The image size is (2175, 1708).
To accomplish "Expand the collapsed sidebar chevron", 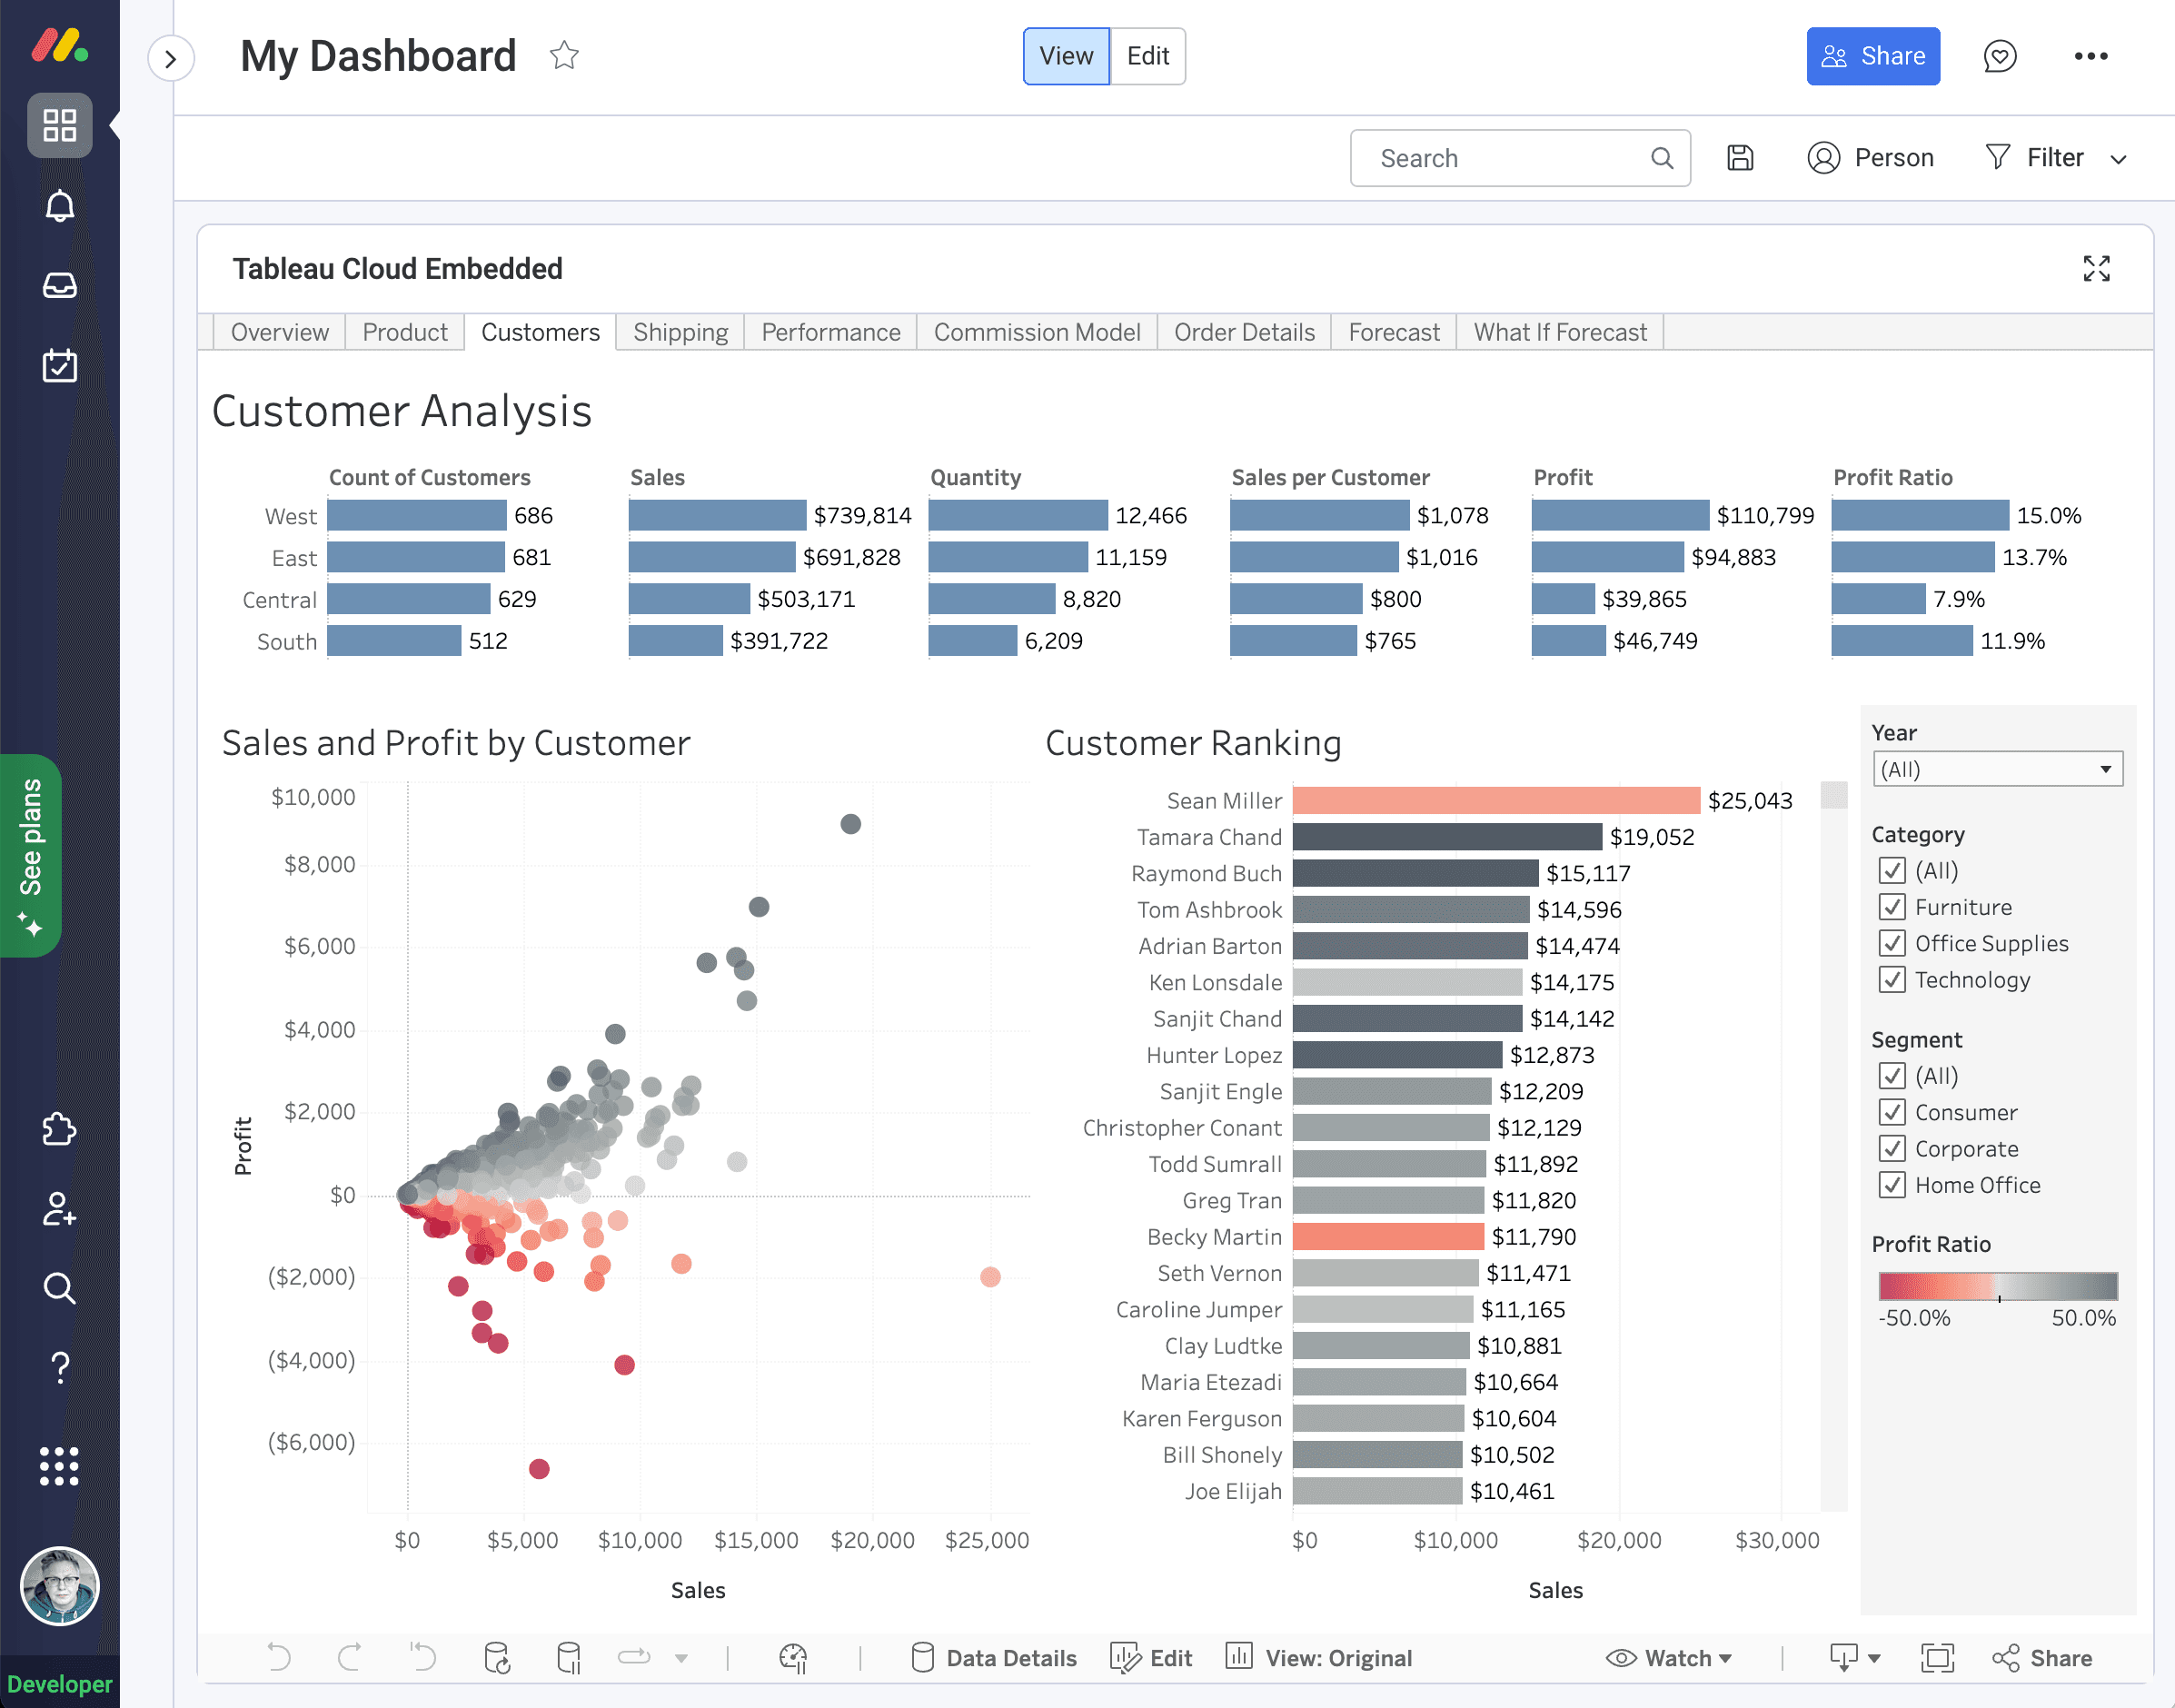I will [171, 58].
